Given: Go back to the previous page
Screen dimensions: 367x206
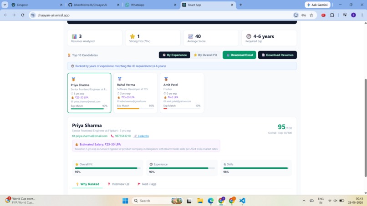Looking at the screenshot, I should point(5,15).
